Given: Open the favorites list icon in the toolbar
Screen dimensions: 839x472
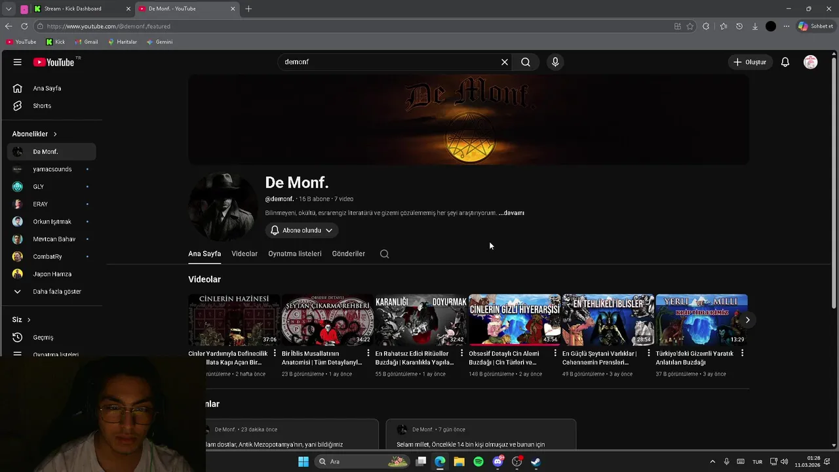Looking at the screenshot, I should [723, 26].
